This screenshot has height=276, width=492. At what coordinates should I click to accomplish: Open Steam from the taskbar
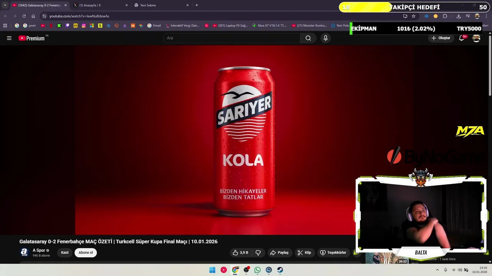click(x=280, y=270)
